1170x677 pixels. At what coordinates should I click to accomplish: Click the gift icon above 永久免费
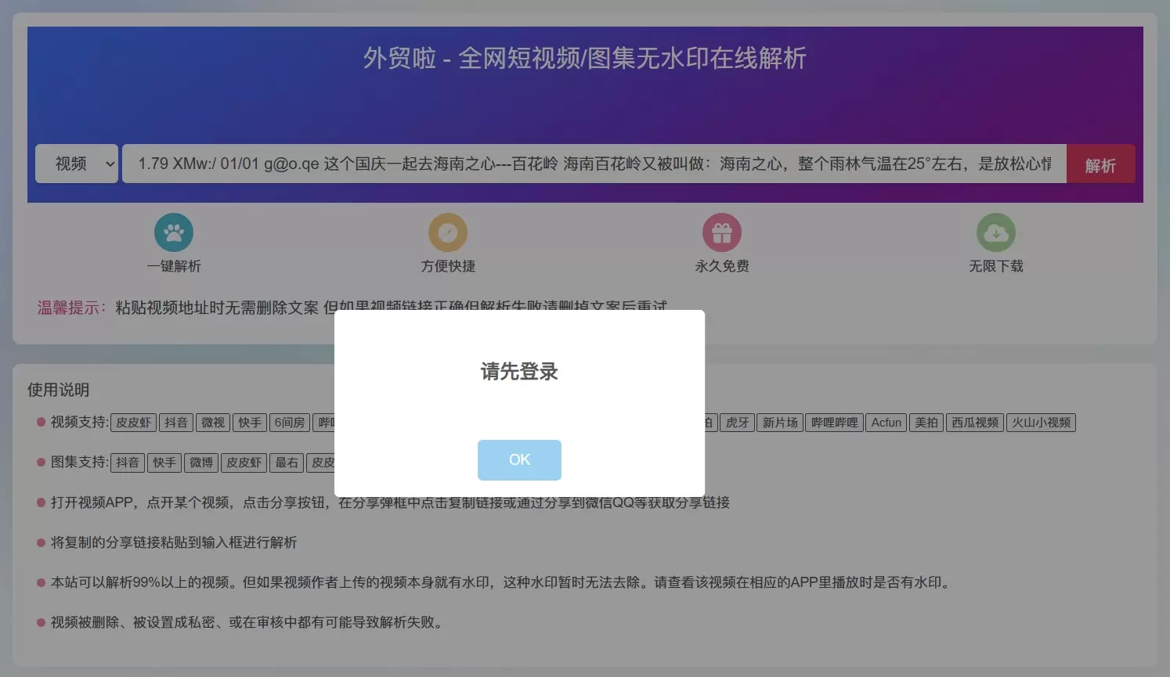tap(722, 232)
